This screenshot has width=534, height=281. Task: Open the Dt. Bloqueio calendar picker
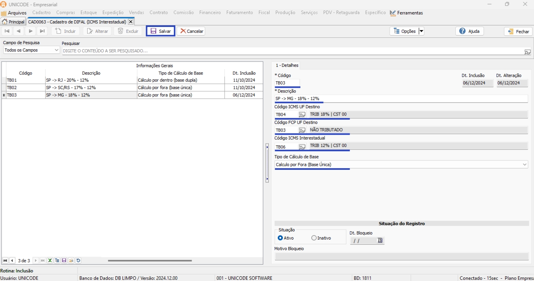point(379,241)
